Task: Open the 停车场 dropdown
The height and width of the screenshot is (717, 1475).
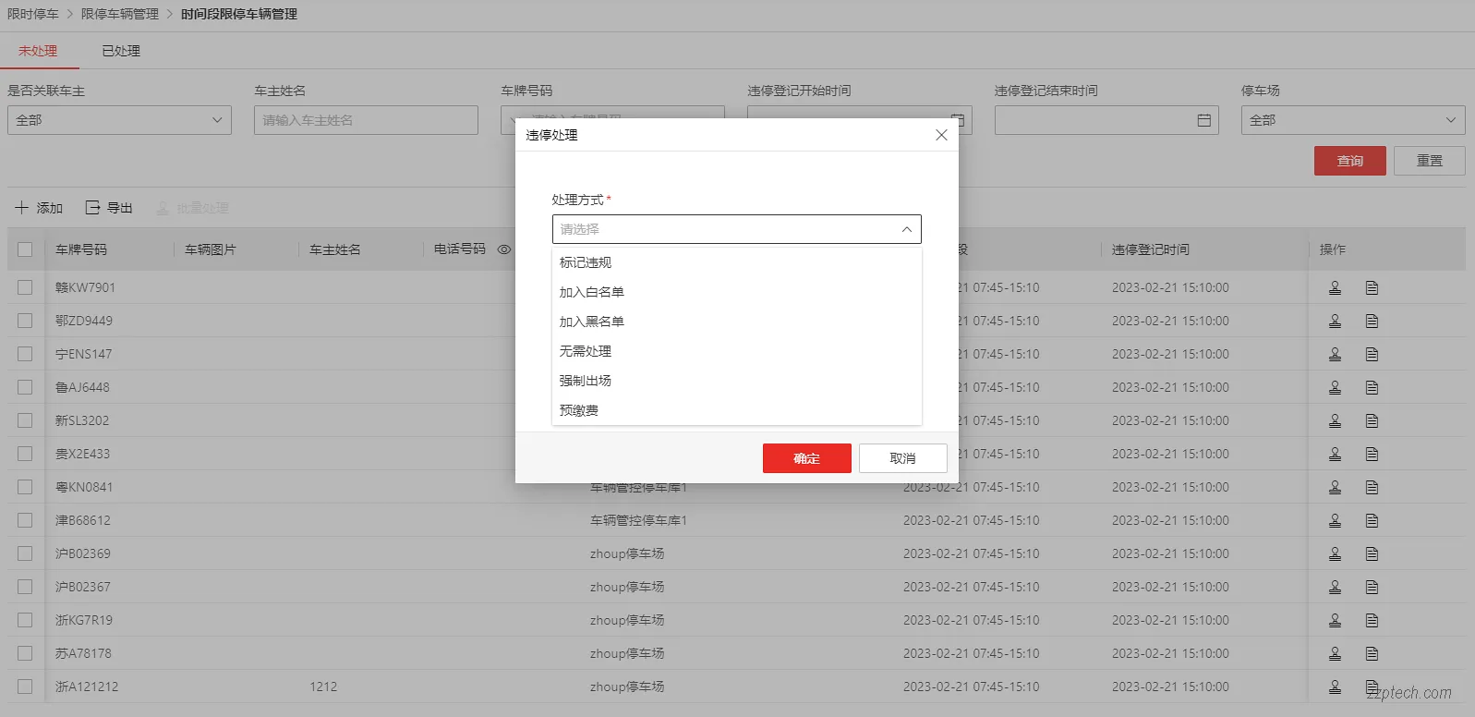Action: tap(1353, 120)
